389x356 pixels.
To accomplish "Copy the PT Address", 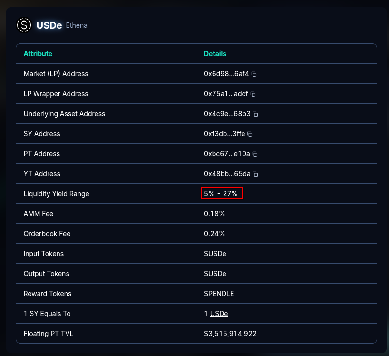I will click(x=255, y=154).
